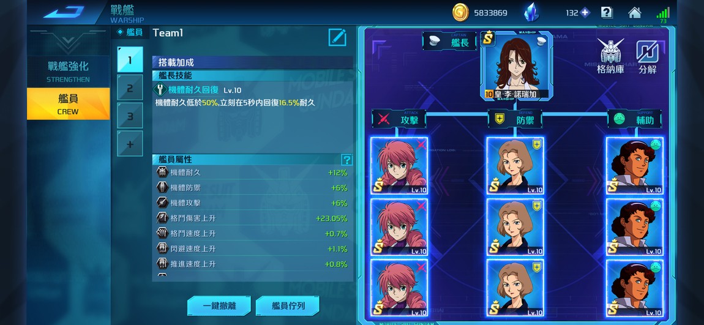Tap the back arrow icon
Viewport: 704px width, 325px height.
64,12
